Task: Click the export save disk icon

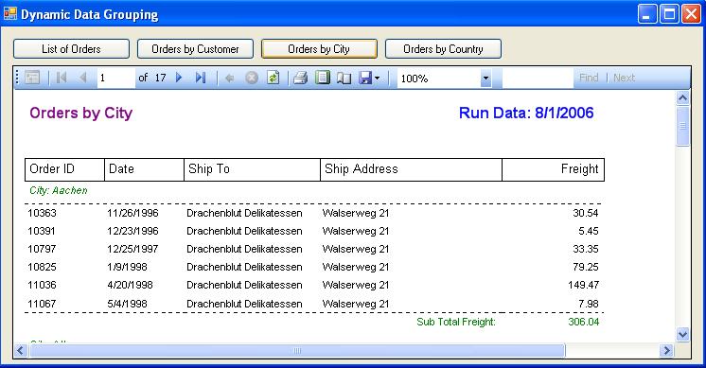Action: [x=365, y=78]
